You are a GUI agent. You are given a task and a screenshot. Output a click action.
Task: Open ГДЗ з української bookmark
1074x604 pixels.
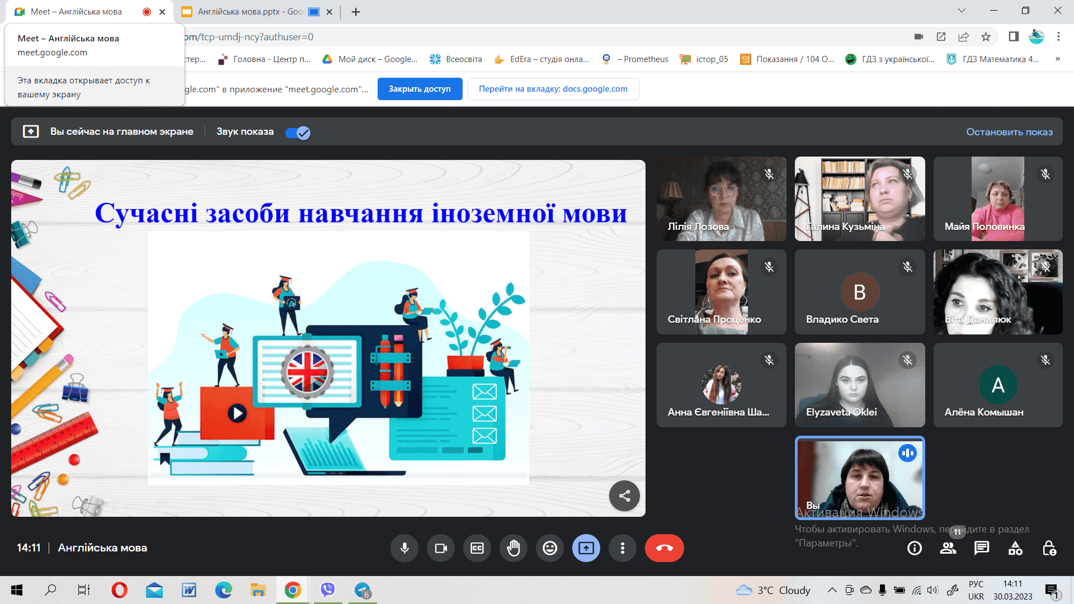(x=890, y=59)
